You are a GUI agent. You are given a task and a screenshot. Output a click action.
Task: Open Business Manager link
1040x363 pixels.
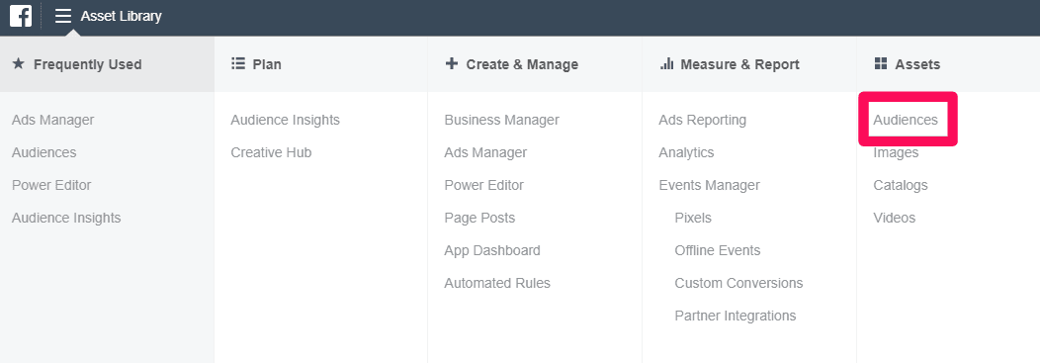(501, 120)
